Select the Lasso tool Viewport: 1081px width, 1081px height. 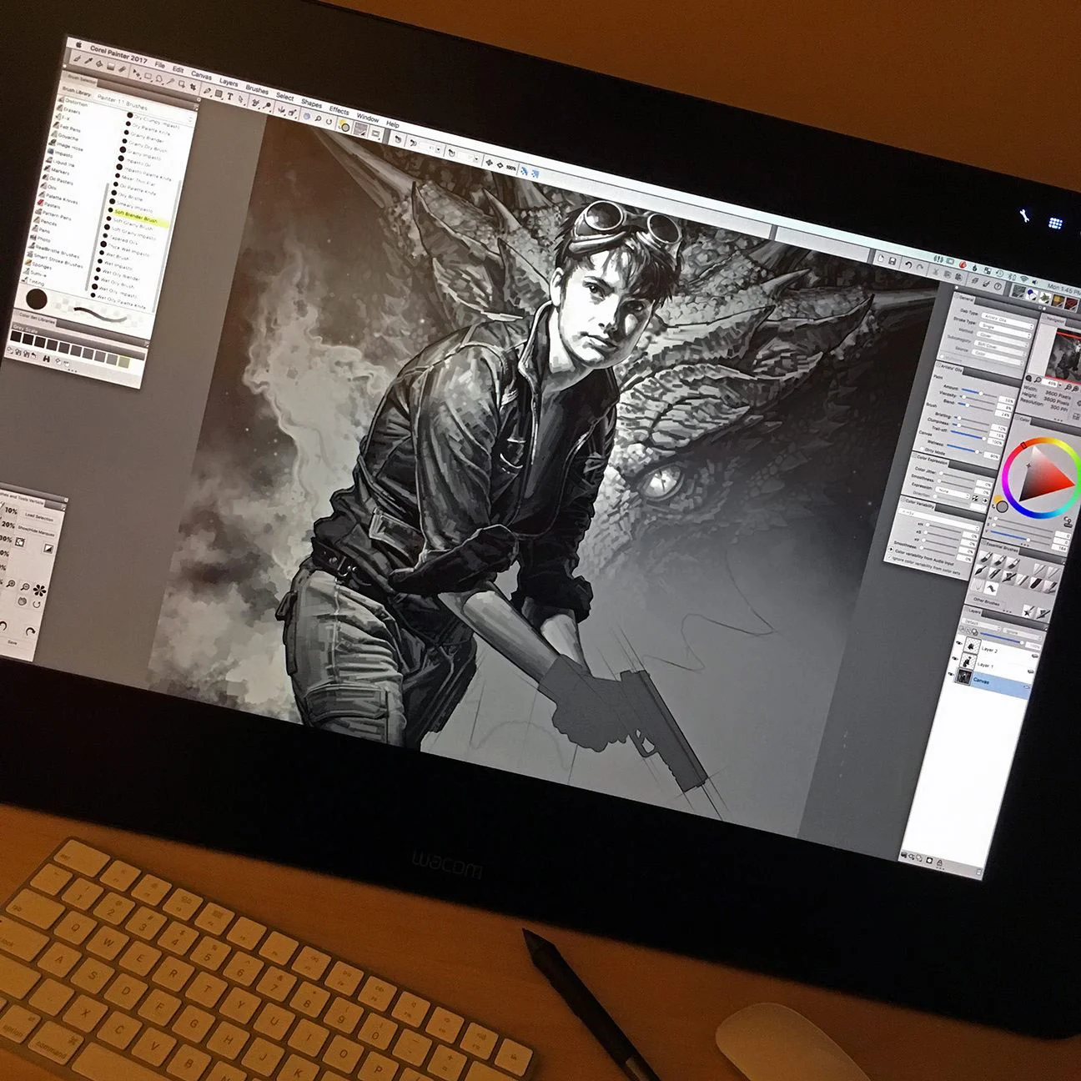click(x=159, y=79)
